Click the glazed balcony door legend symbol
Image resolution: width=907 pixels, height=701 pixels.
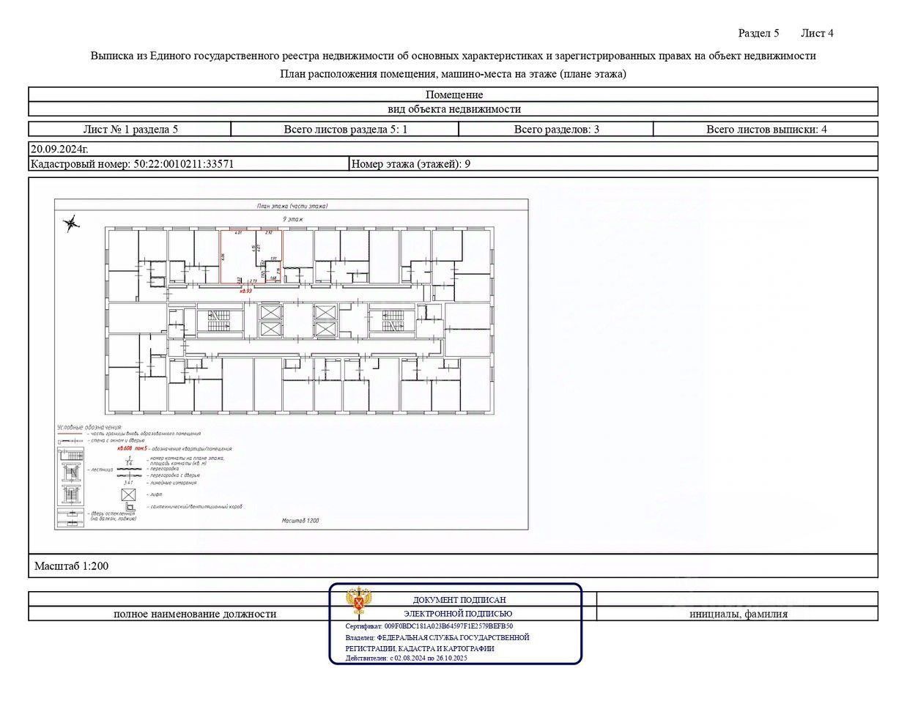(70, 517)
